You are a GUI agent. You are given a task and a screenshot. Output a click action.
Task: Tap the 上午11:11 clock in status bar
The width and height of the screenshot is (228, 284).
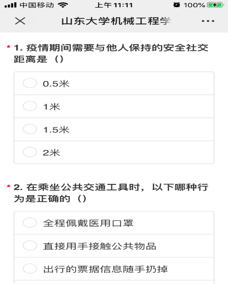pos(114,5)
